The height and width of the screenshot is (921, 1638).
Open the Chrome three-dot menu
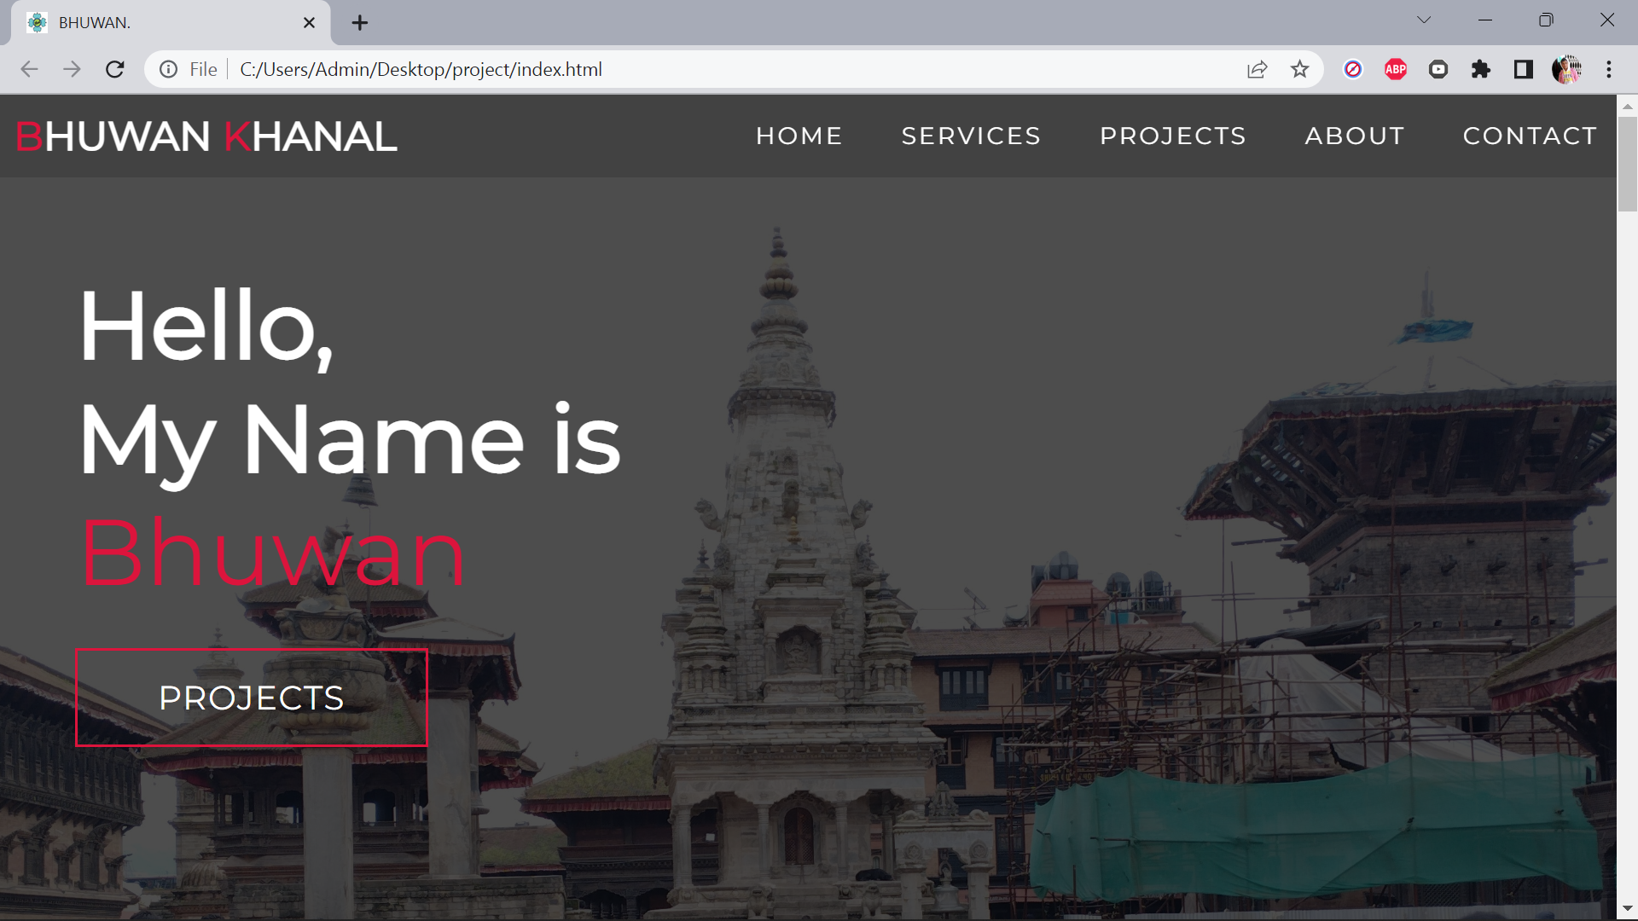tap(1609, 69)
